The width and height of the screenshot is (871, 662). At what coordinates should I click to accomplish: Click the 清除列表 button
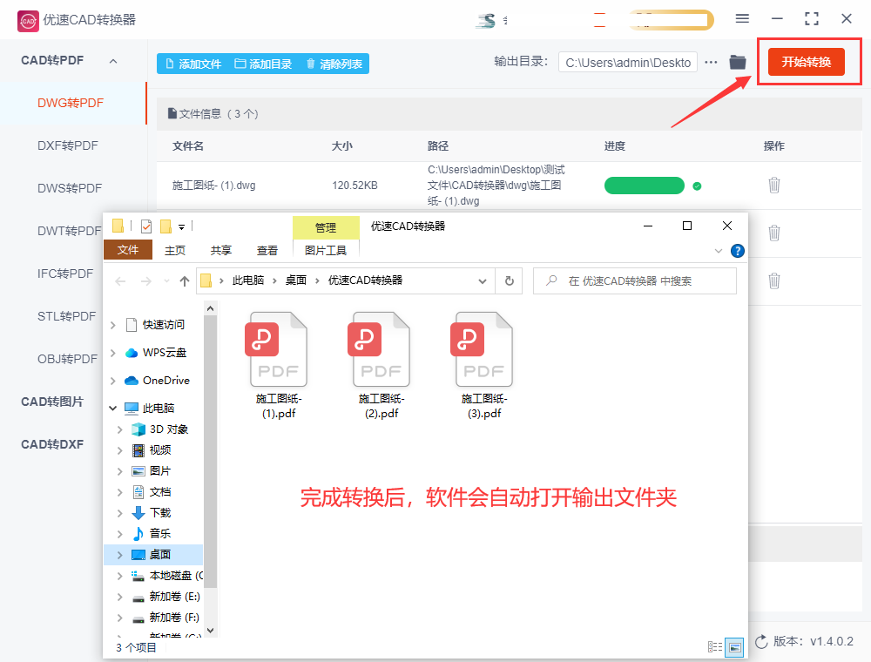334,64
